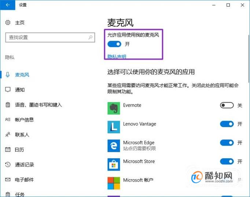Click the 日历 calendar icon
The width and height of the screenshot is (250, 197).
coord(8,150)
